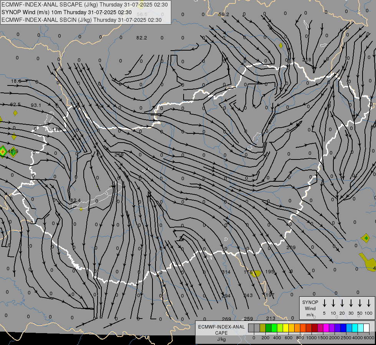The image size is (376, 345).
Task: Click the 269 value on the map
Action: [226, 319]
